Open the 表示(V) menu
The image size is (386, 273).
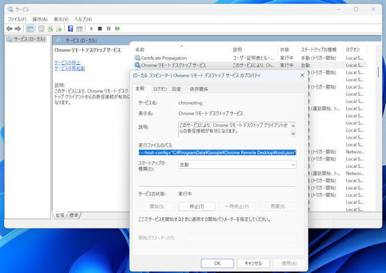(x=61, y=19)
